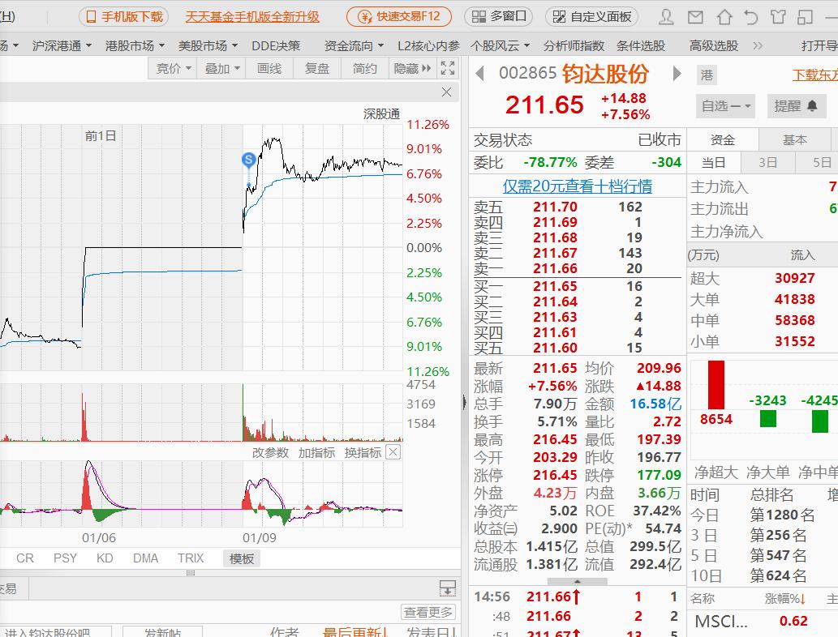Switch to 资金 tab
Screen dimensions: 838x637
coord(723,140)
